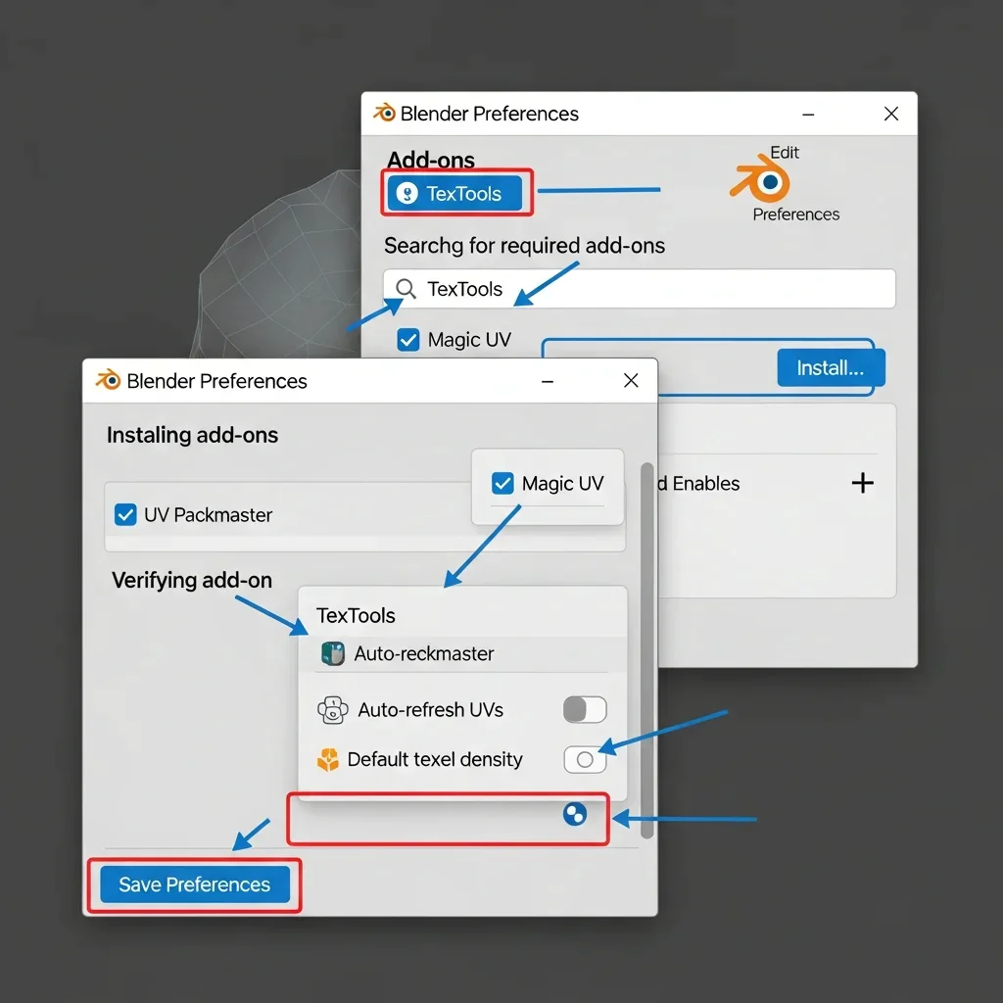
Task: Uncheck the UV Packmaster checkbox
Action: (x=125, y=515)
